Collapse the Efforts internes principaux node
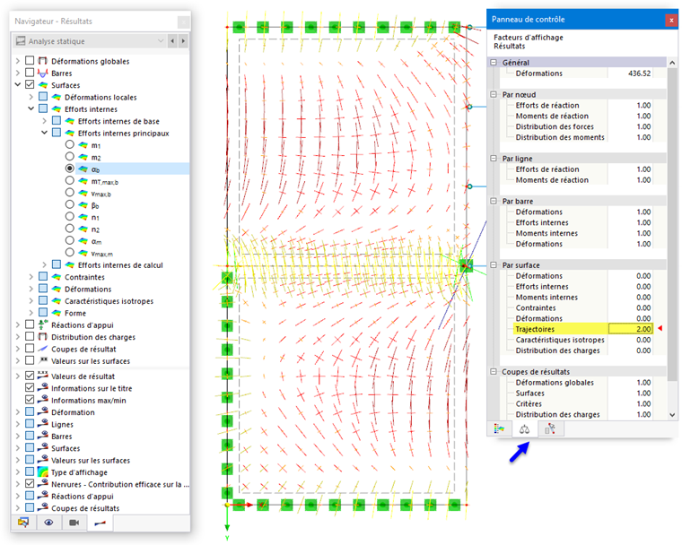Viewport: 682px width, 545px height. [44, 133]
